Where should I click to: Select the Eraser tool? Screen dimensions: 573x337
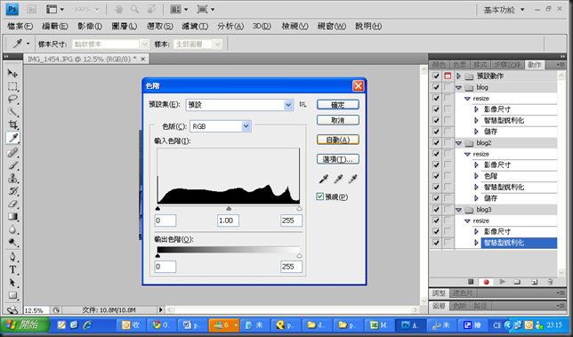click(12, 204)
